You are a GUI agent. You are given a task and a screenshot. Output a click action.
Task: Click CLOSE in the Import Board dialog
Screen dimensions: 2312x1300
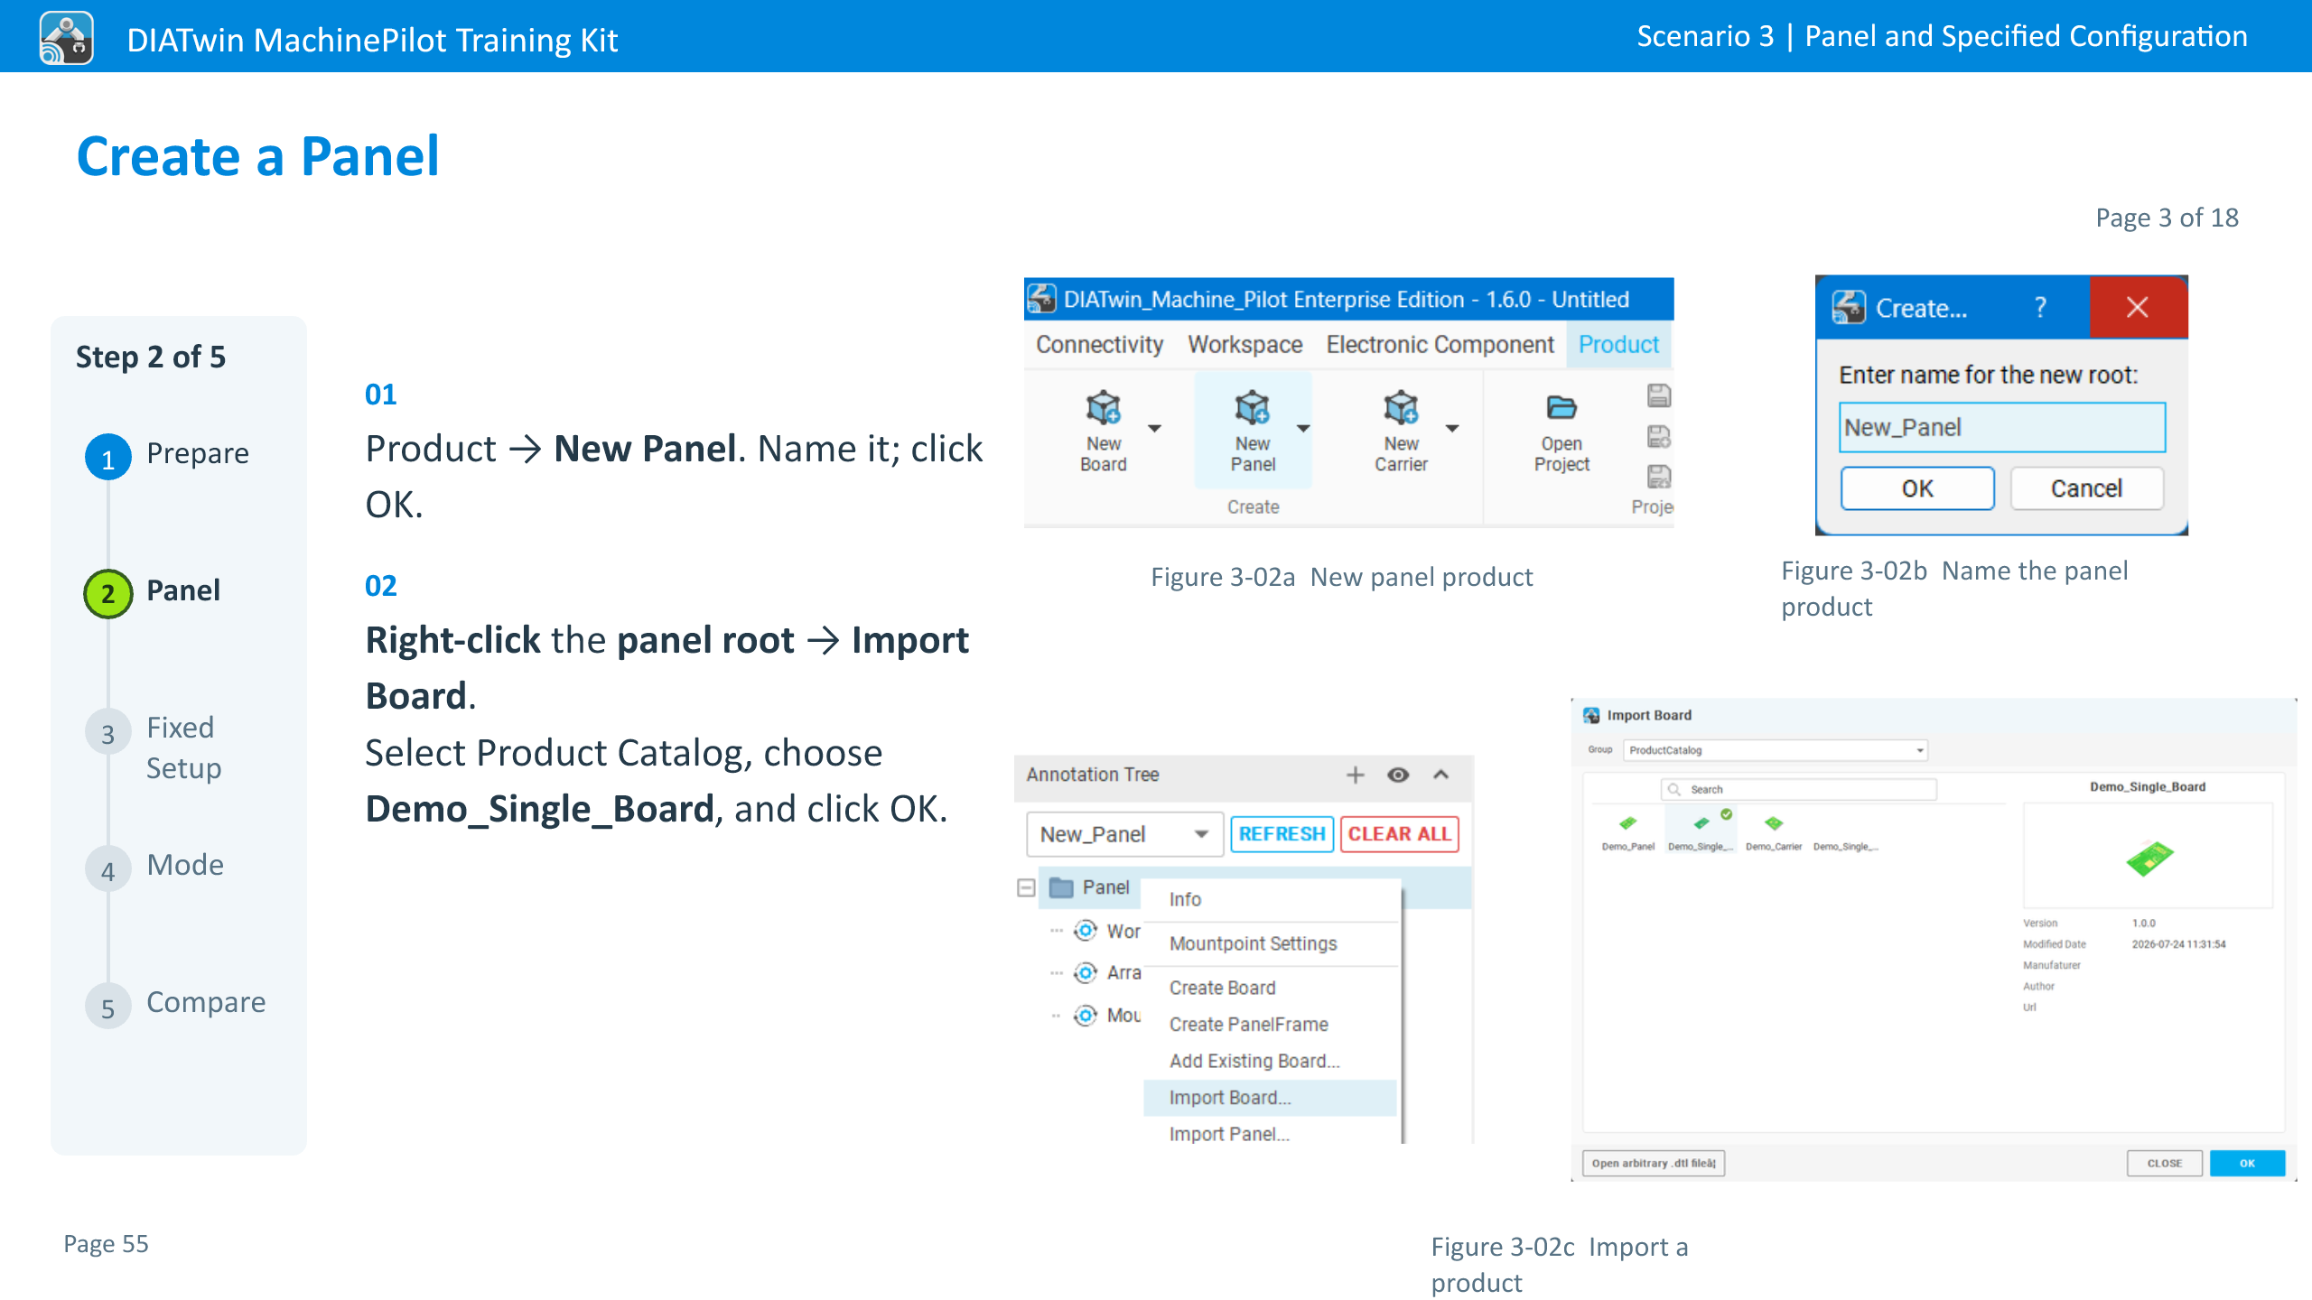[2165, 1164]
